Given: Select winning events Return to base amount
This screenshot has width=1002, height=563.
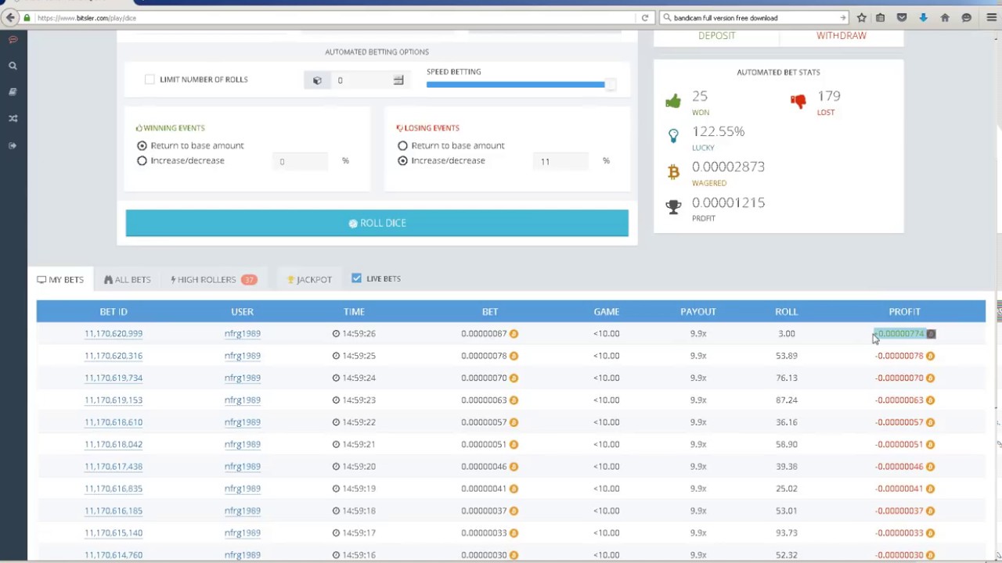Looking at the screenshot, I should click(x=142, y=145).
